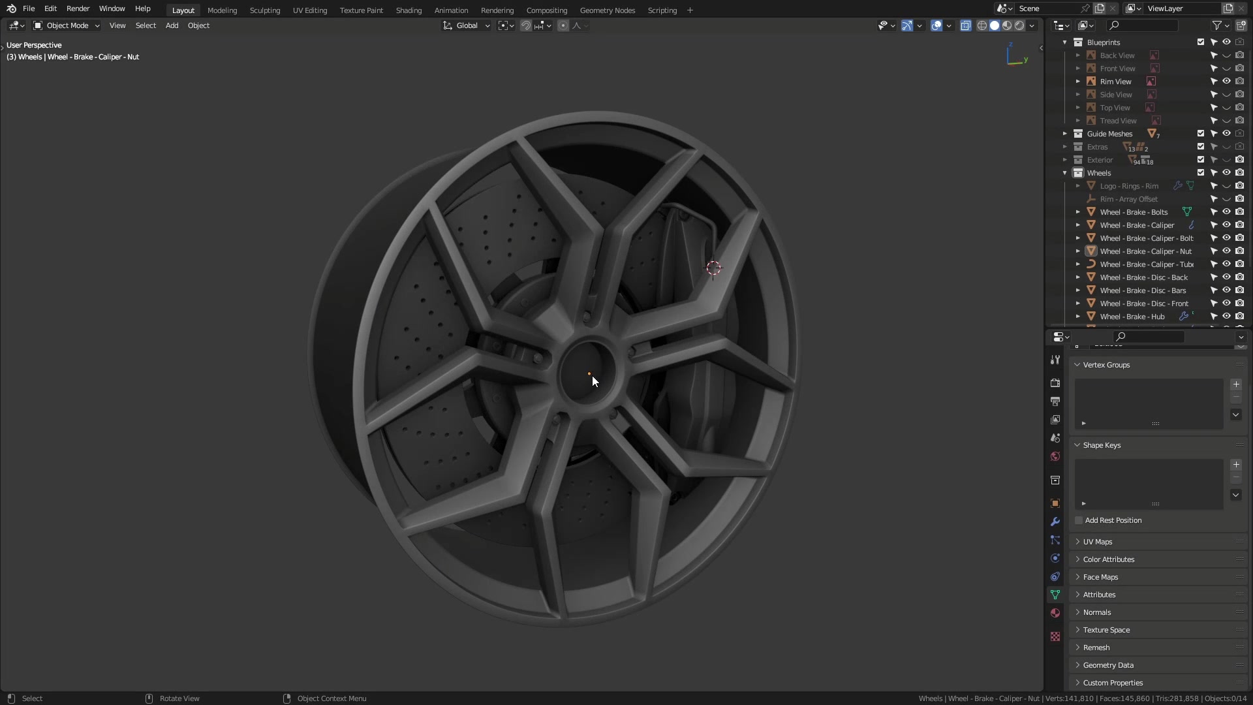The height and width of the screenshot is (705, 1253).
Task: Toggle X-Ray in viewport header
Action: click(966, 25)
